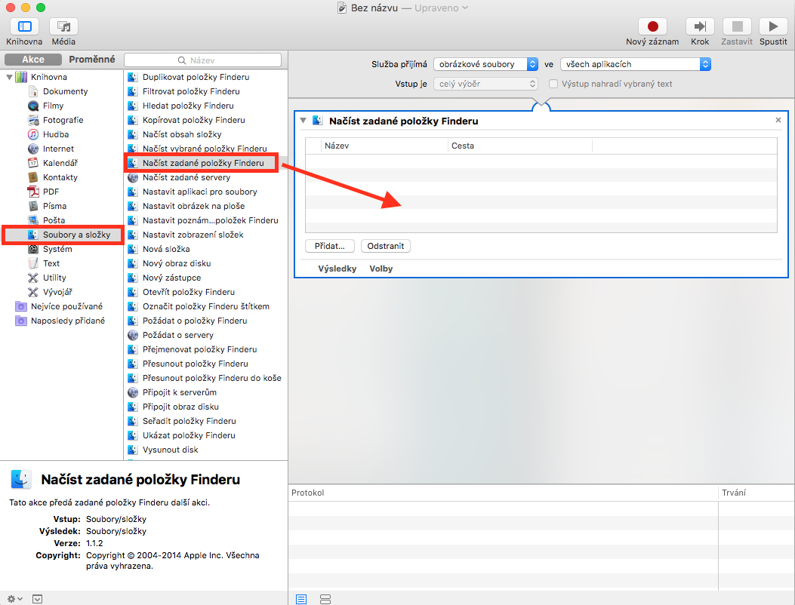Open the Výsledky tab in action
The height and width of the screenshot is (605, 795).
tap(337, 269)
